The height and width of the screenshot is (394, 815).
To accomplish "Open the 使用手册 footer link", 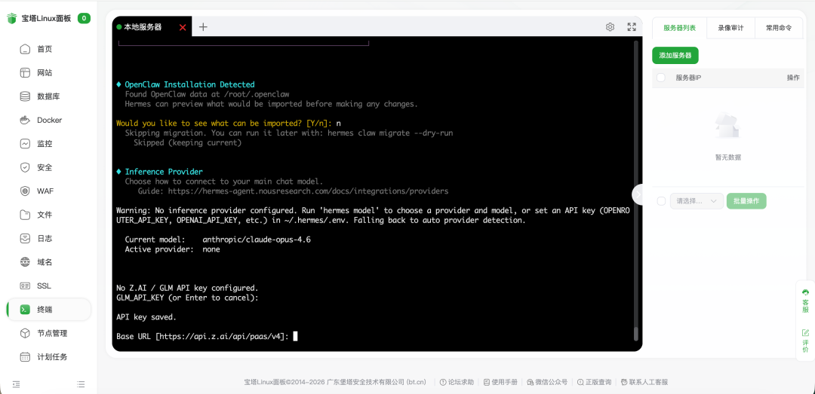I will 500,382.
